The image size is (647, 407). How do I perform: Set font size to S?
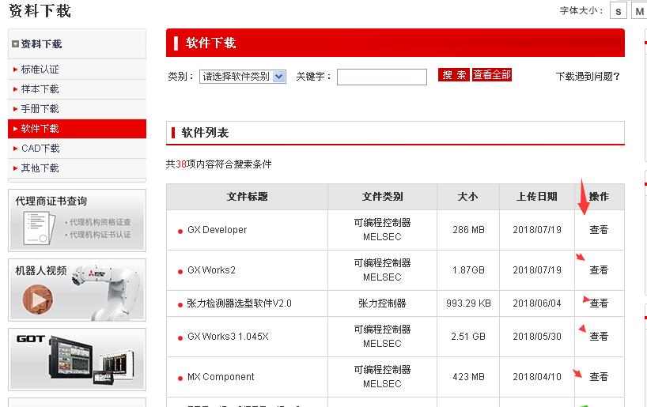[618, 11]
